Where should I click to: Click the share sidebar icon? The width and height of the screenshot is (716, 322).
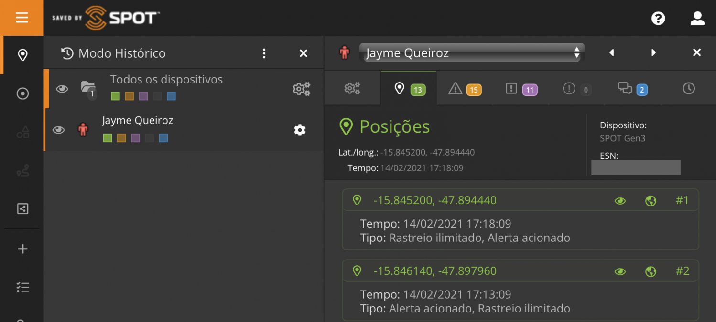(x=22, y=208)
